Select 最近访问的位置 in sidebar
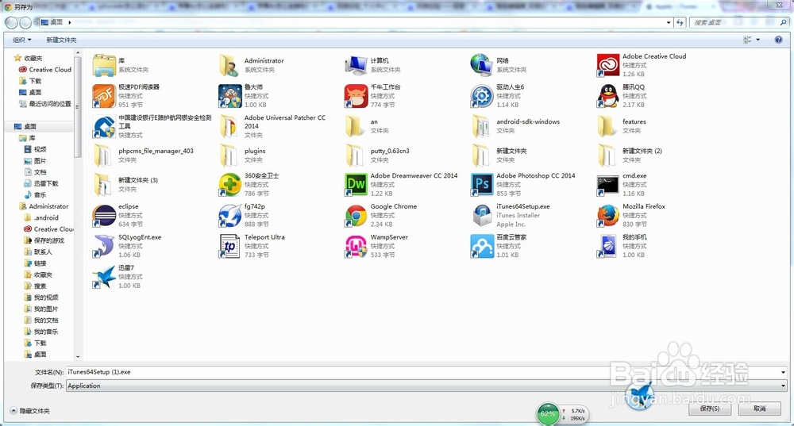 pos(44,104)
